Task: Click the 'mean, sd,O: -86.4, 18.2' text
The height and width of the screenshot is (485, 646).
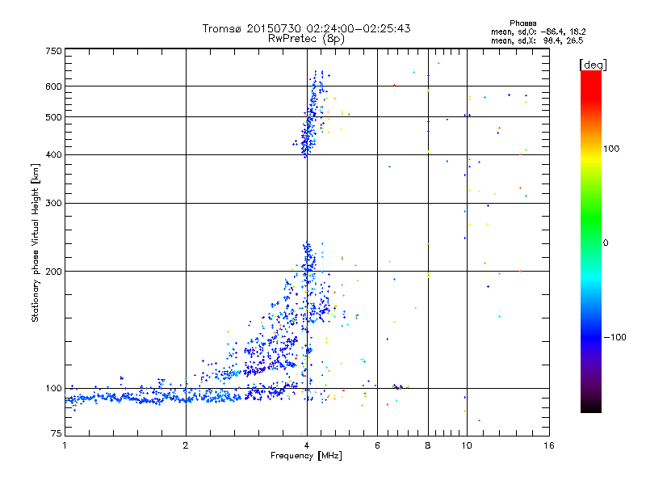Action: click(538, 32)
